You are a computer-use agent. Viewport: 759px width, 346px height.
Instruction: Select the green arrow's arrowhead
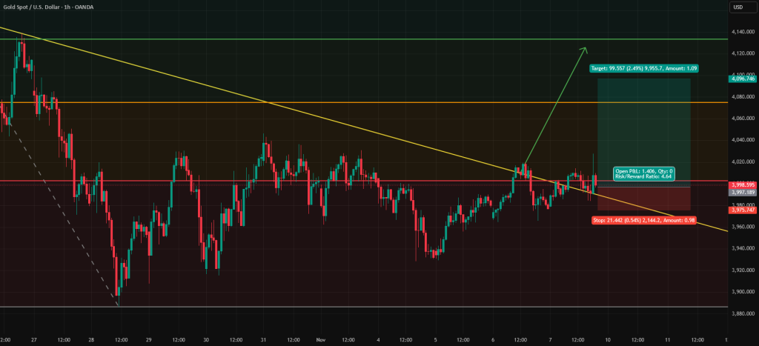[x=585, y=50]
